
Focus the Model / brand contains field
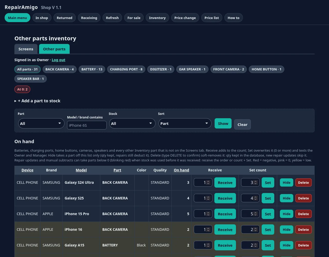pos(87,125)
